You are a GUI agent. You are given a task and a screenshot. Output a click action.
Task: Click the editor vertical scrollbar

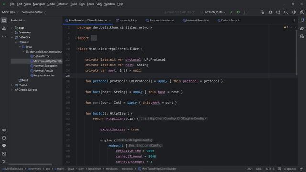click(296, 53)
